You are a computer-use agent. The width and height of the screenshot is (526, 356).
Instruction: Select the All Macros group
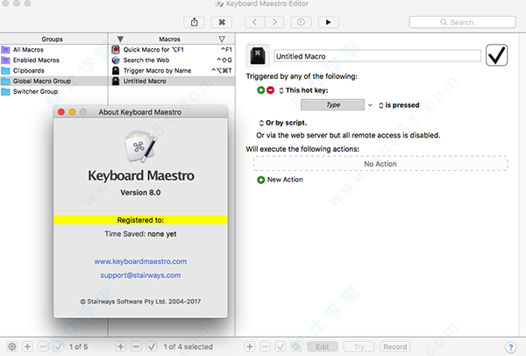pos(53,50)
